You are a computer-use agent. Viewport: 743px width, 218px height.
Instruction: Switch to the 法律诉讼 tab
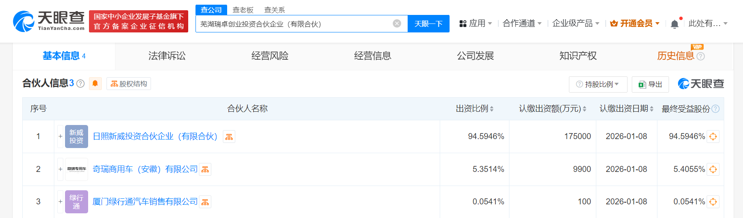[167, 56]
